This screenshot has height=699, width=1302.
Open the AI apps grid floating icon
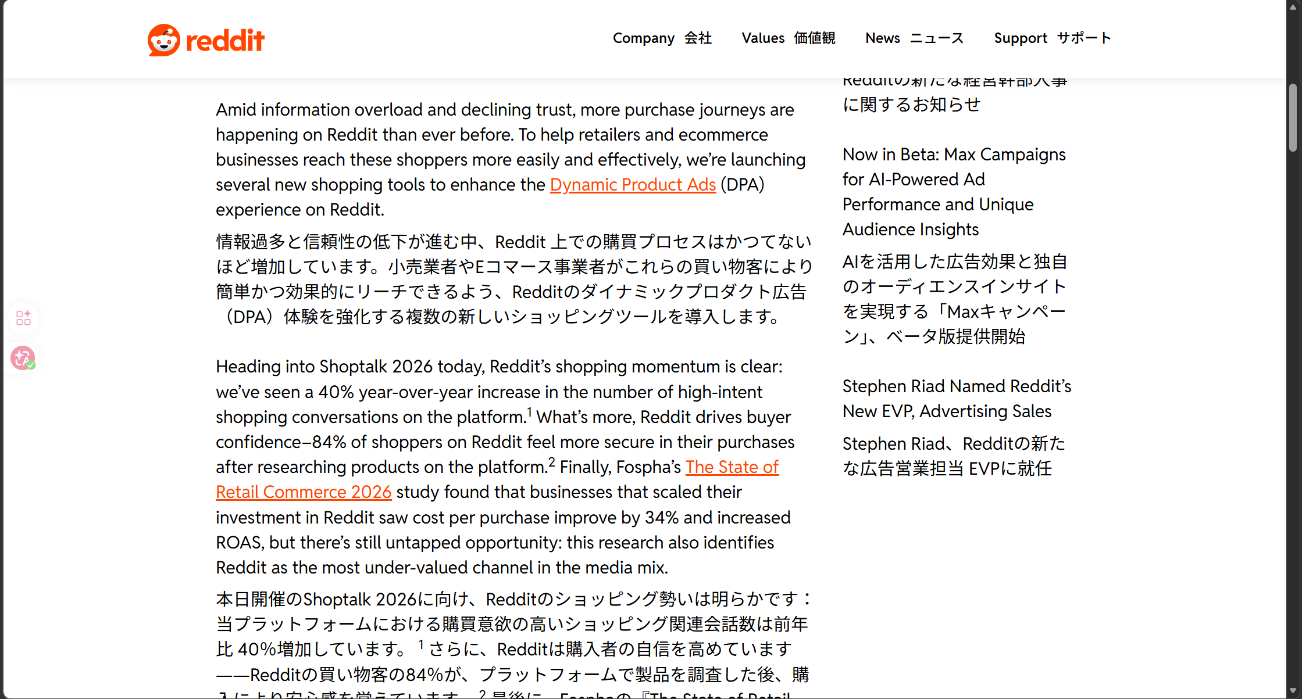tap(23, 318)
